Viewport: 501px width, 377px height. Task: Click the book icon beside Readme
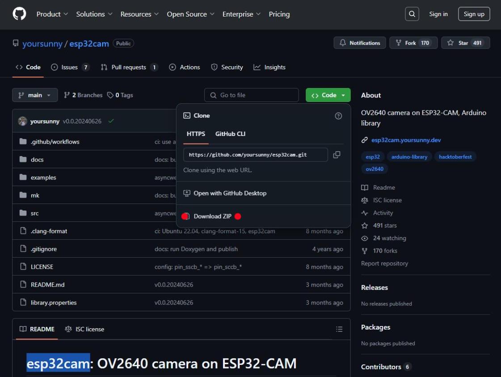[x=365, y=188]
